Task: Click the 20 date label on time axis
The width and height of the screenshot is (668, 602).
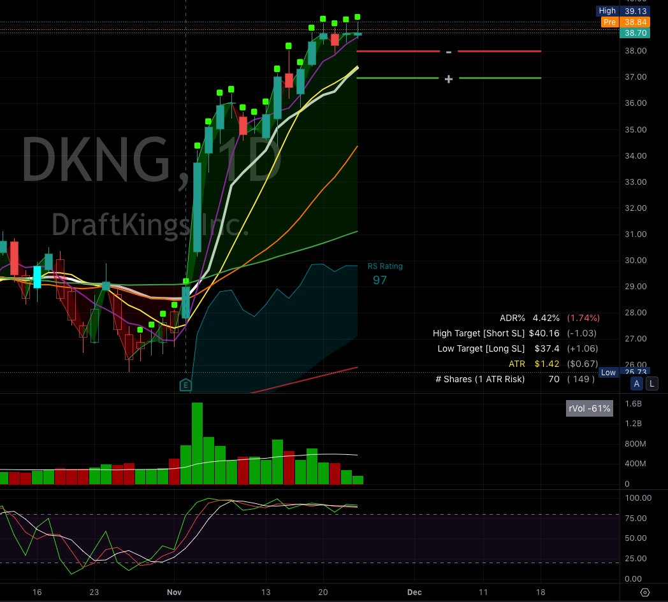Action: tap(323, 592)
